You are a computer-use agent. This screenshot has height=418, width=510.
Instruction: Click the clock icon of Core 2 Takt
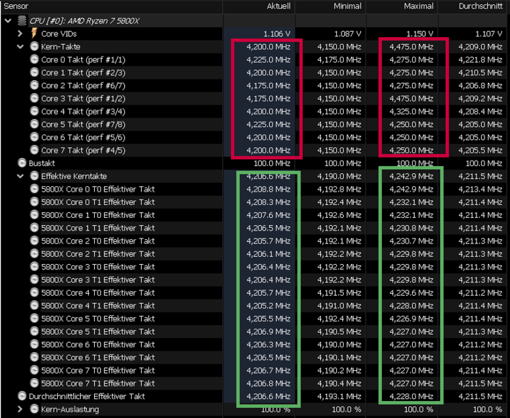pos(34,86)
